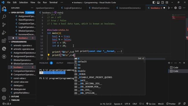Viewport: 188px width, 106px height.
Task: Open the terminal panel More Actions ellipsis
Action: click(176, 63)
